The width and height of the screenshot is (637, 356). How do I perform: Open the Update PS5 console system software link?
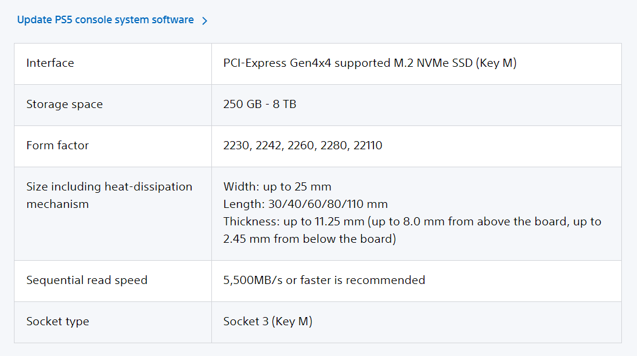[x=105, y=20]
